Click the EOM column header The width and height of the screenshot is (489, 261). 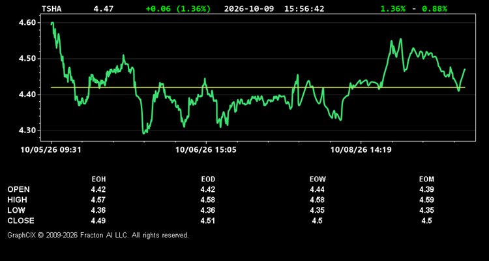point(426,179)
